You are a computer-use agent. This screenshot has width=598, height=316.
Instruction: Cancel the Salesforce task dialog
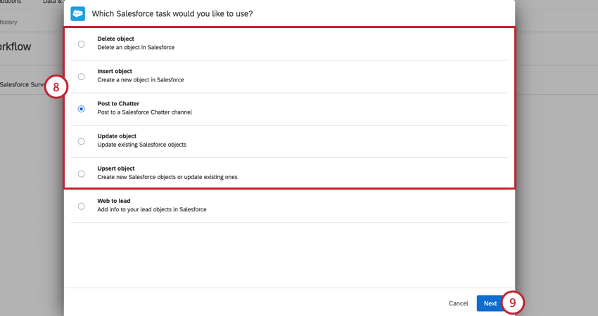458,303
